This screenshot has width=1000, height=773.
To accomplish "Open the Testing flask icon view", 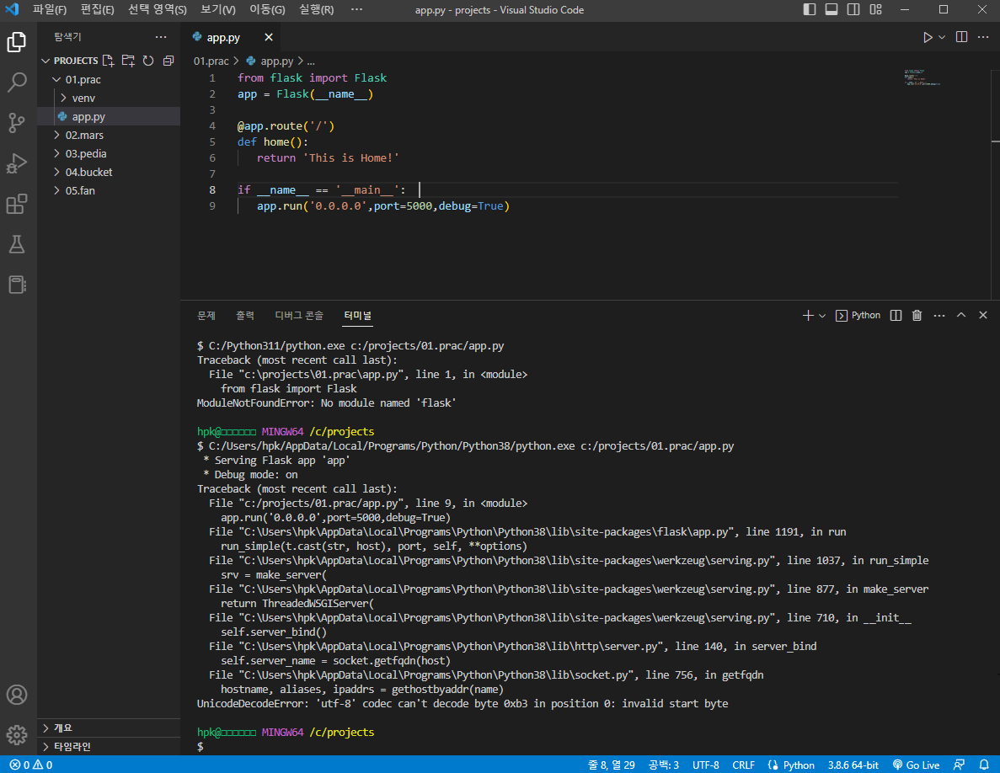I will 17,244.
